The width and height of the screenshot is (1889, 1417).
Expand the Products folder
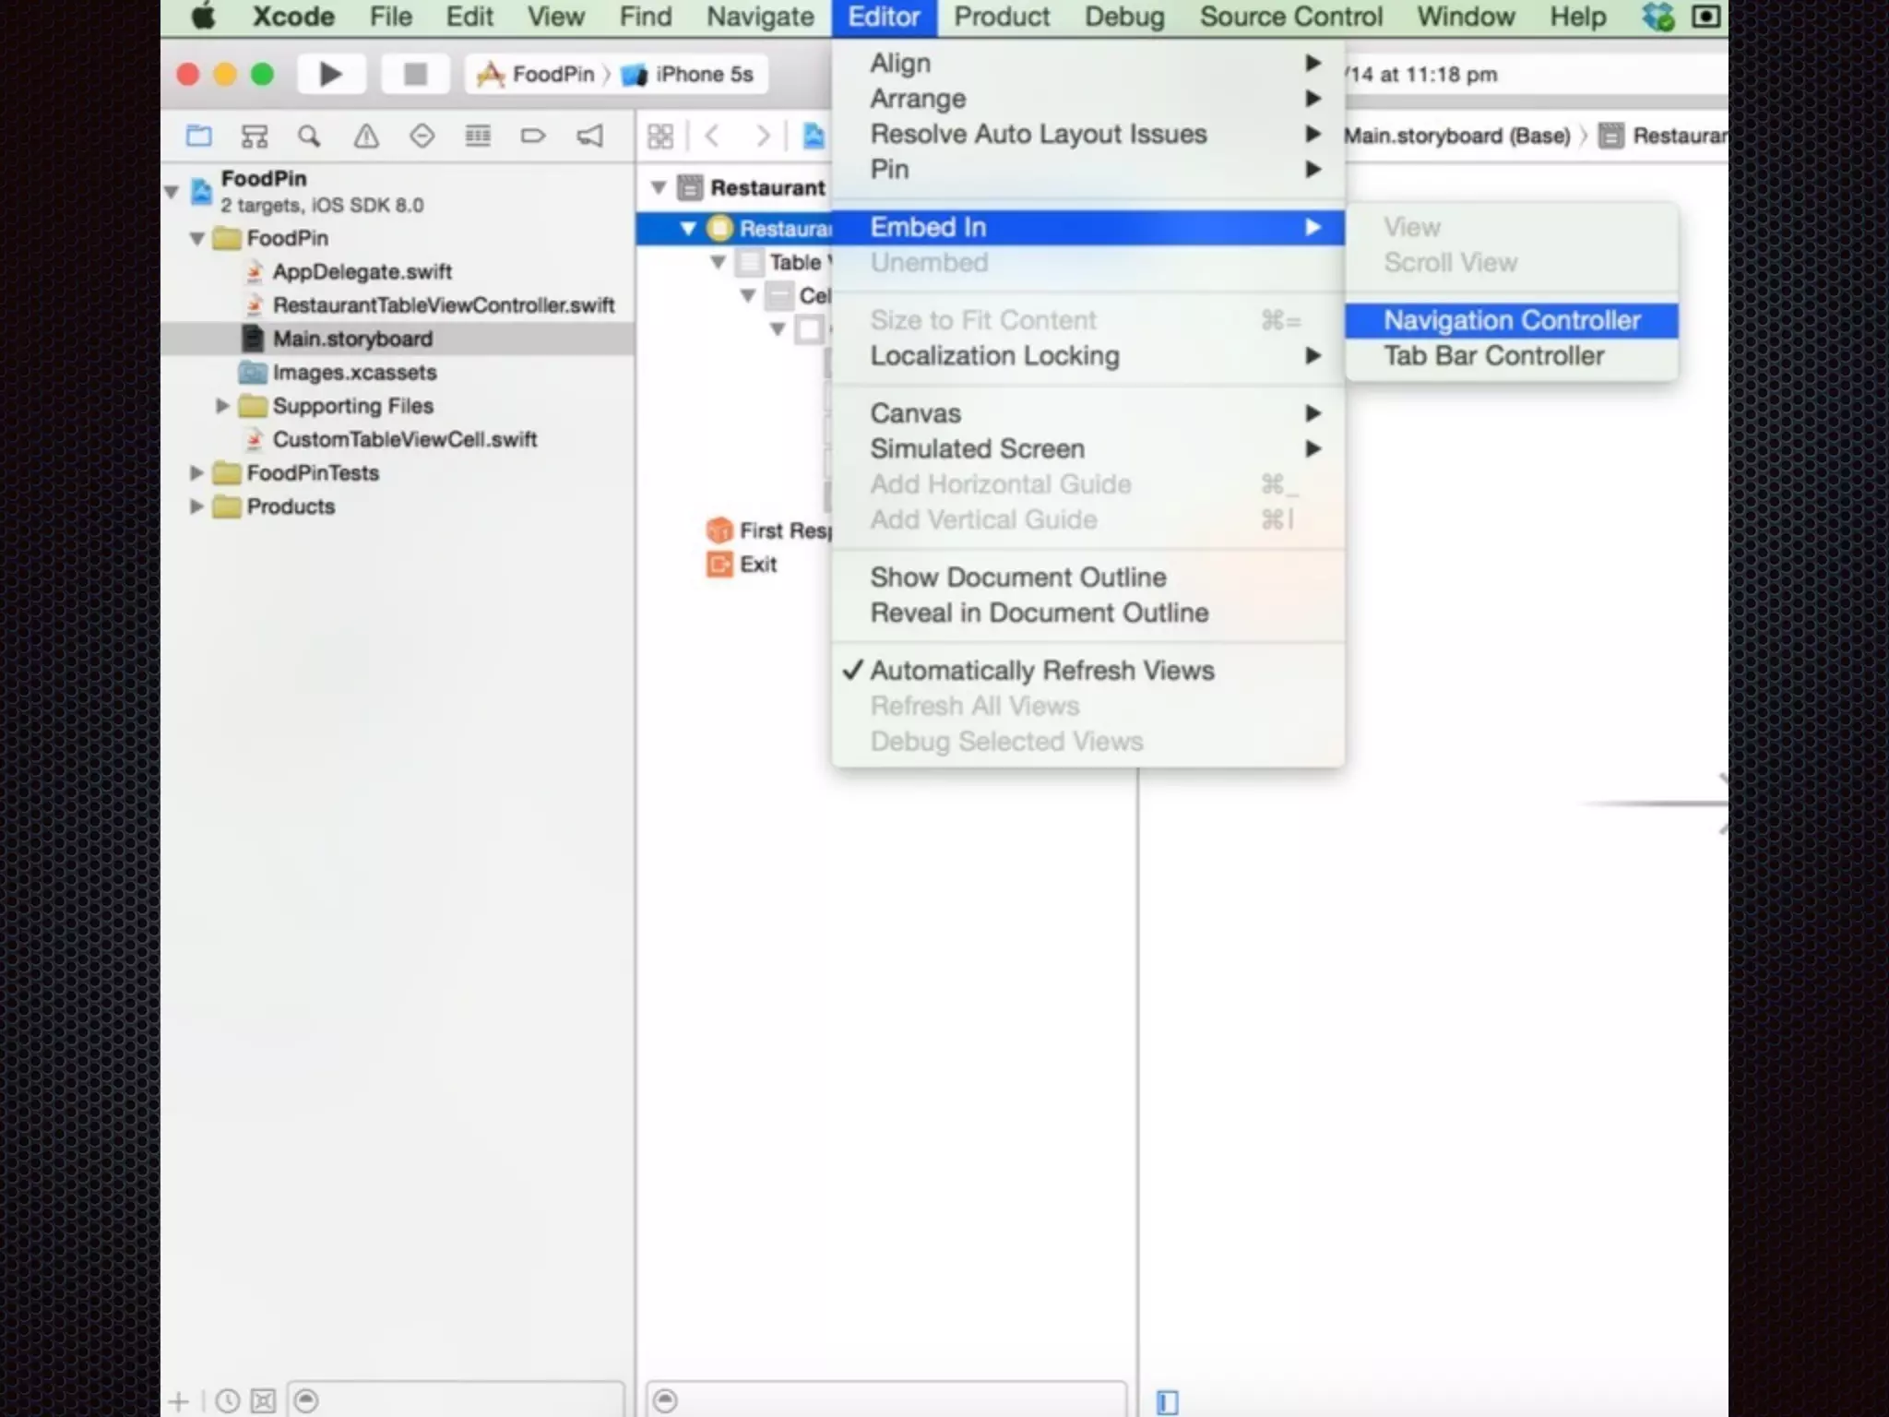point(196,506)
